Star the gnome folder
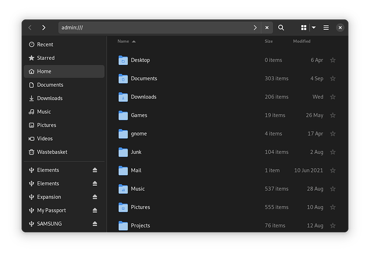 coord(332,134)
